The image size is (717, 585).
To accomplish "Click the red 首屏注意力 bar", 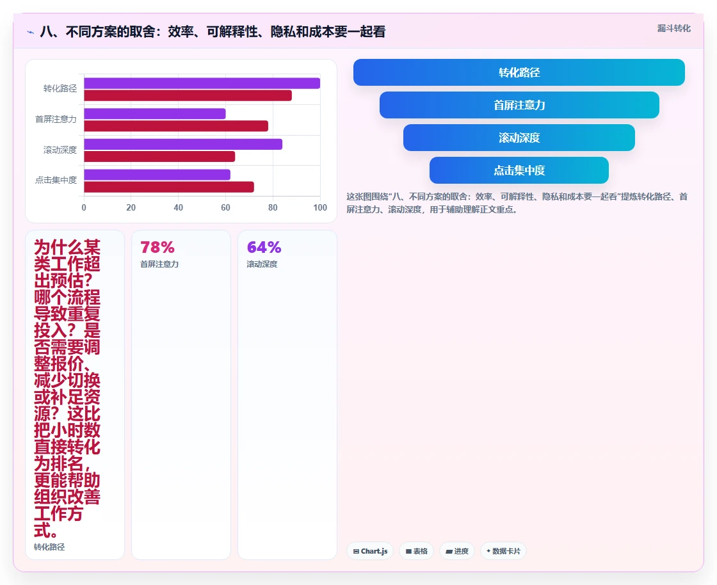I will coord(176,126).
